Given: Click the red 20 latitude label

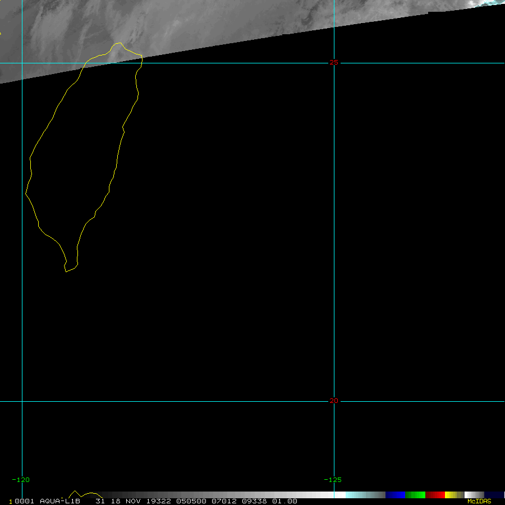Looking at the screenshot, I should click(x=334, y=401).
